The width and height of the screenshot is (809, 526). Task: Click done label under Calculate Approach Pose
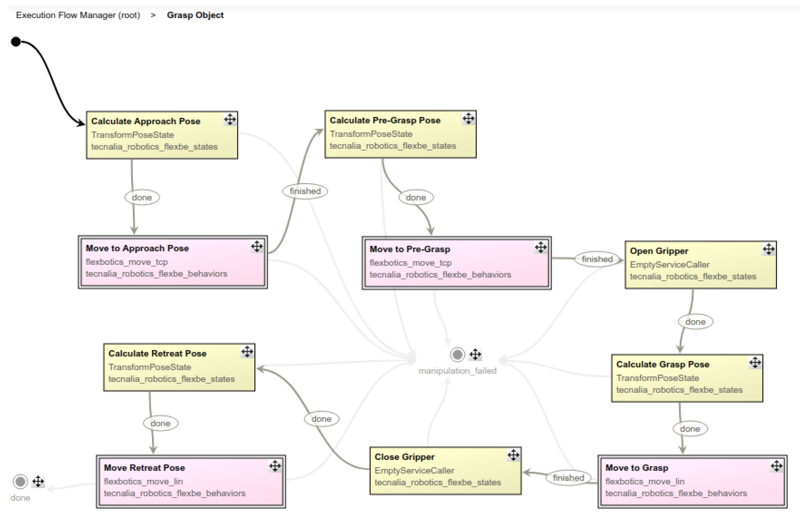(142, 198)
